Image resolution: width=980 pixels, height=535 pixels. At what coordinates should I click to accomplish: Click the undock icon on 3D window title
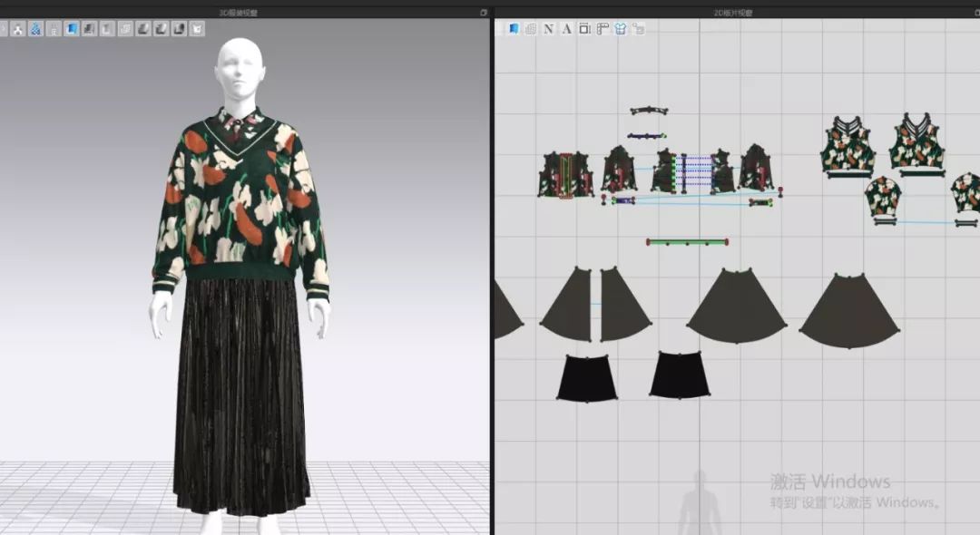484,13
